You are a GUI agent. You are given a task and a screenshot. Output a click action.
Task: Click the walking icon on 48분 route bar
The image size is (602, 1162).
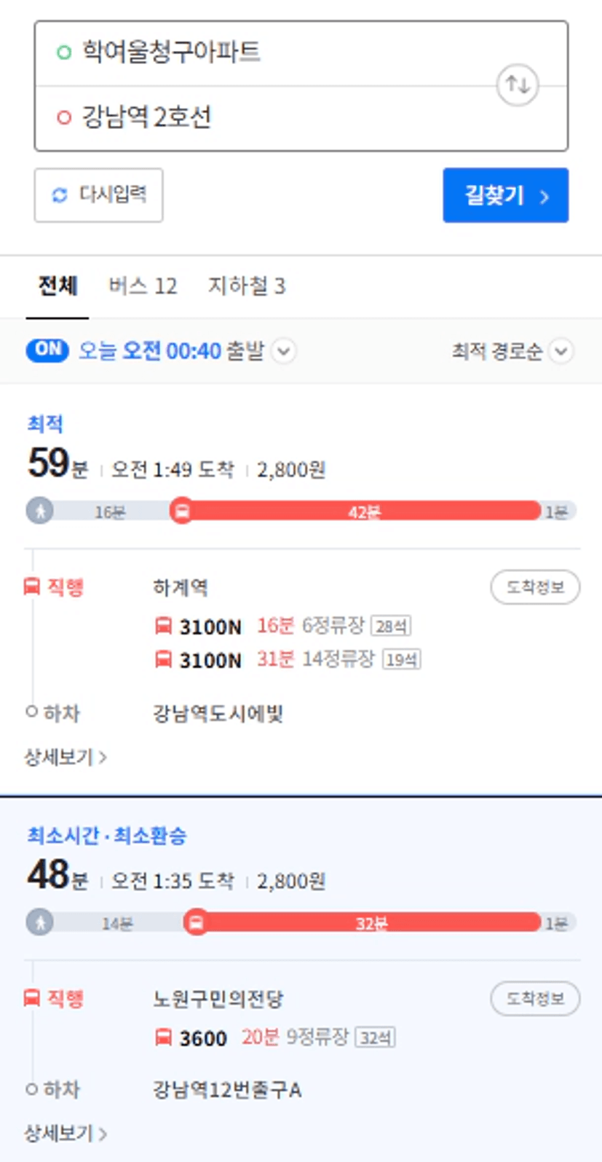40,923
